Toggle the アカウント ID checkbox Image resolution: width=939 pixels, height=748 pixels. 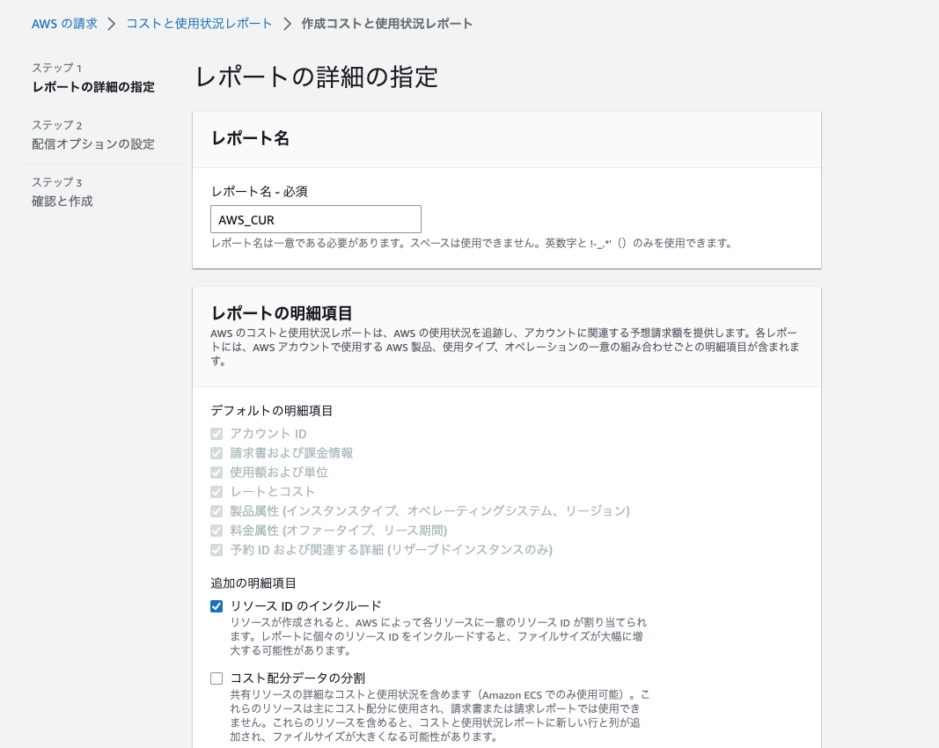(x=216, y=434)
